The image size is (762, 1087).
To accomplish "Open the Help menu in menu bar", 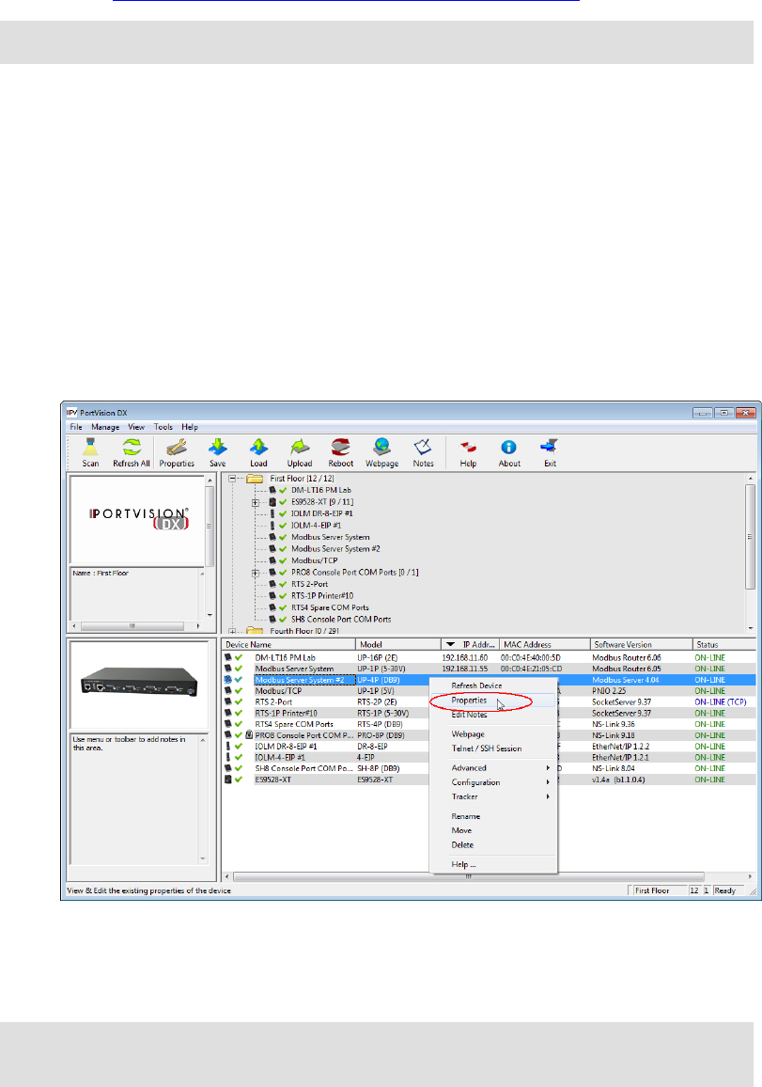I will click(190, 427).
